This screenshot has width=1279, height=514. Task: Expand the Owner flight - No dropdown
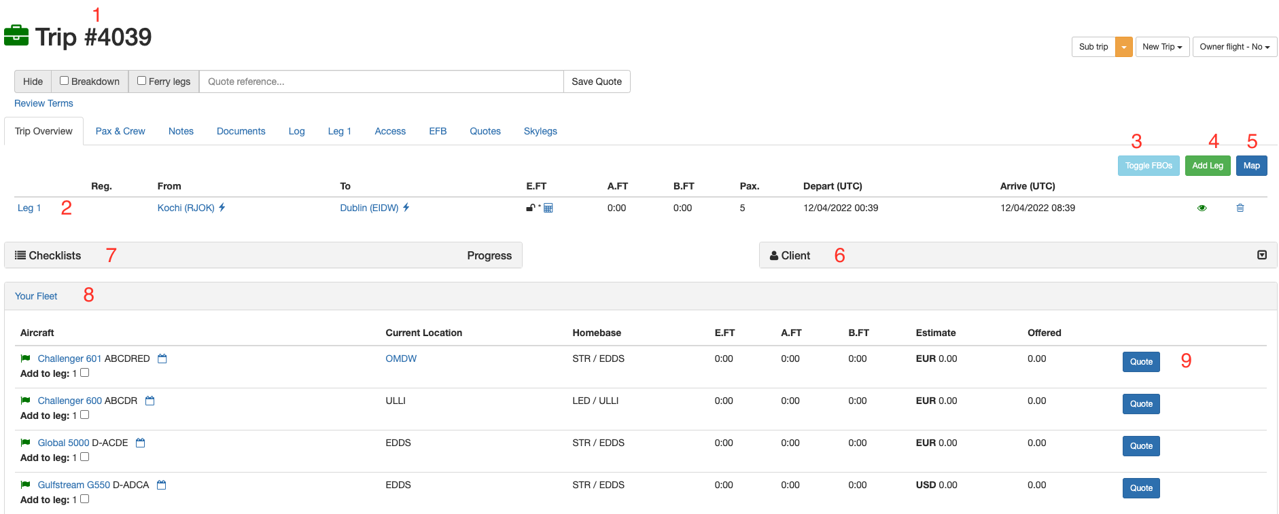pos(1234,47)
